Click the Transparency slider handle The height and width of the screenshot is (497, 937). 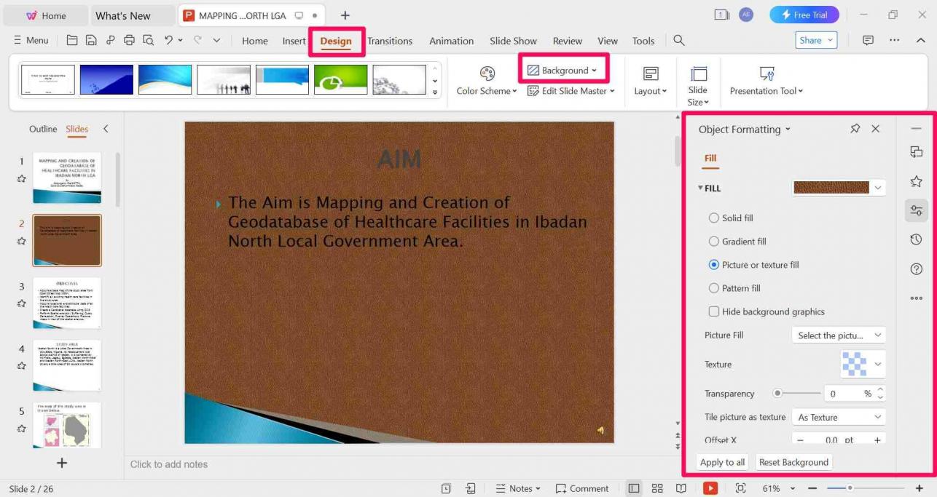coord(777,394)
